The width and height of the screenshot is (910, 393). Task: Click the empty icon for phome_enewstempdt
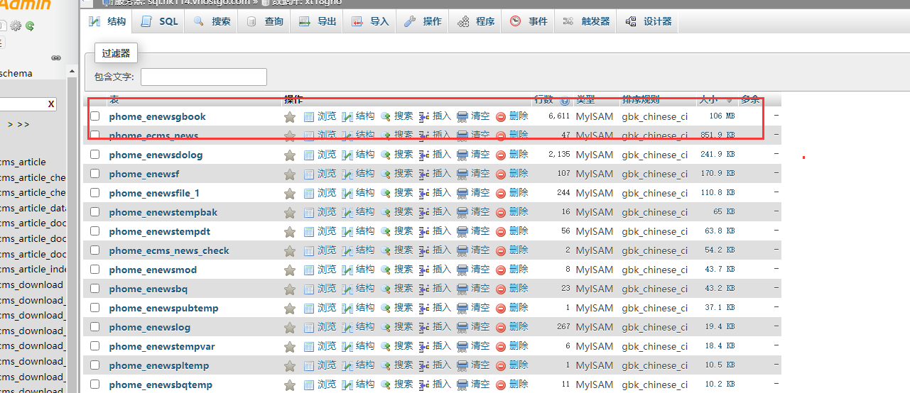click(462, 231)
